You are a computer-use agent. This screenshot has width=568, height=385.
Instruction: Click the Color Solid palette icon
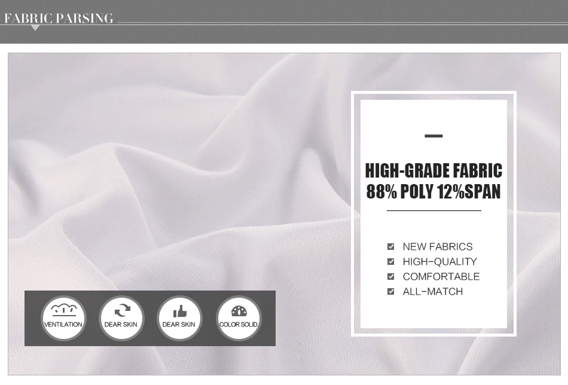point(239,318)
